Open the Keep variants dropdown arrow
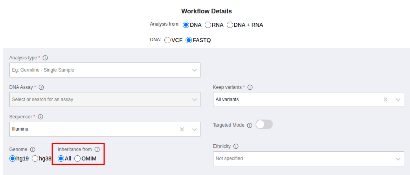This screenshot has height=175, width=410. point(398,99)
